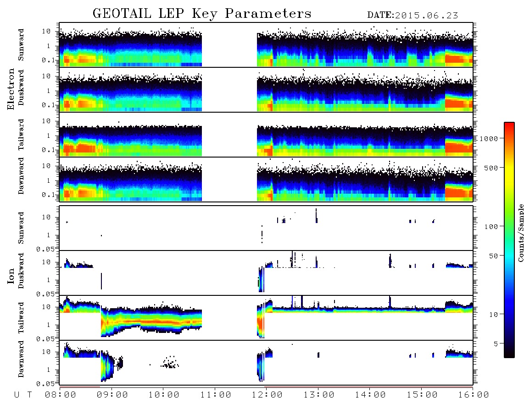Click the Ion Sunward panel label
Screen dimensions: 524x403
(x=21, y=228)
